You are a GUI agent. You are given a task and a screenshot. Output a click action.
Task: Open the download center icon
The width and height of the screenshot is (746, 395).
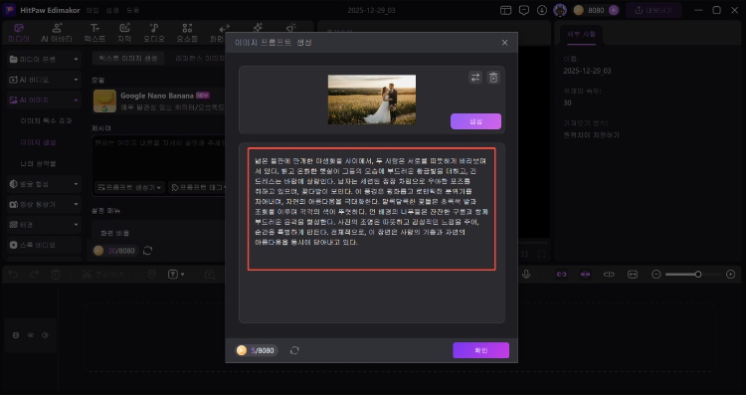[x=542, y=10]
